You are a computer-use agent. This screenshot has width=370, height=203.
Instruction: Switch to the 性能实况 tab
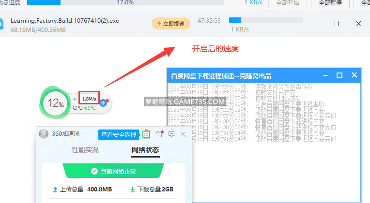85,150
